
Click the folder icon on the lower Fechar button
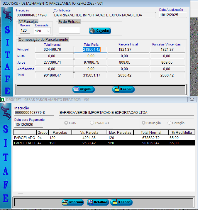coord(115,202)
